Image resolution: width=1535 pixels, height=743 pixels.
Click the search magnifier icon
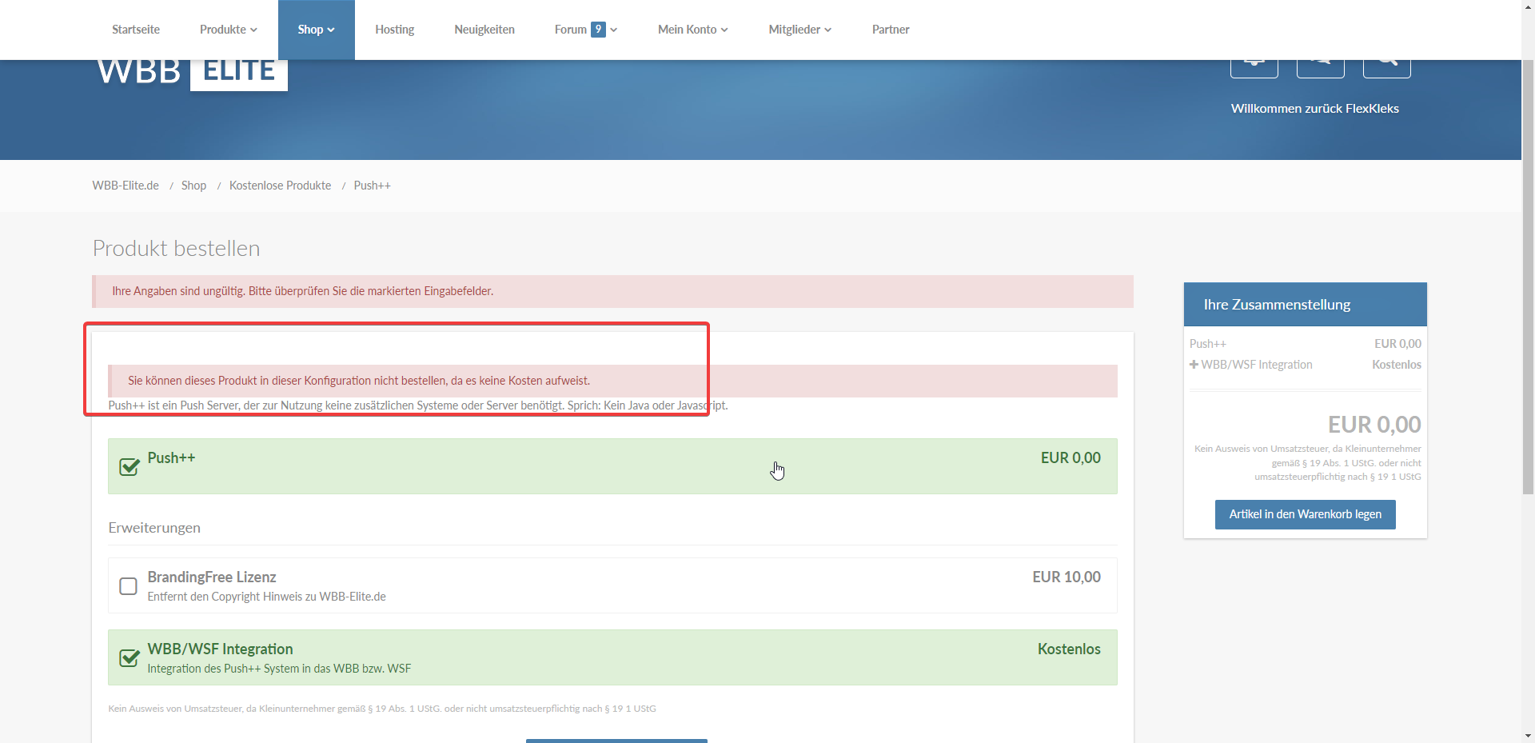[x=1386, y=67]
